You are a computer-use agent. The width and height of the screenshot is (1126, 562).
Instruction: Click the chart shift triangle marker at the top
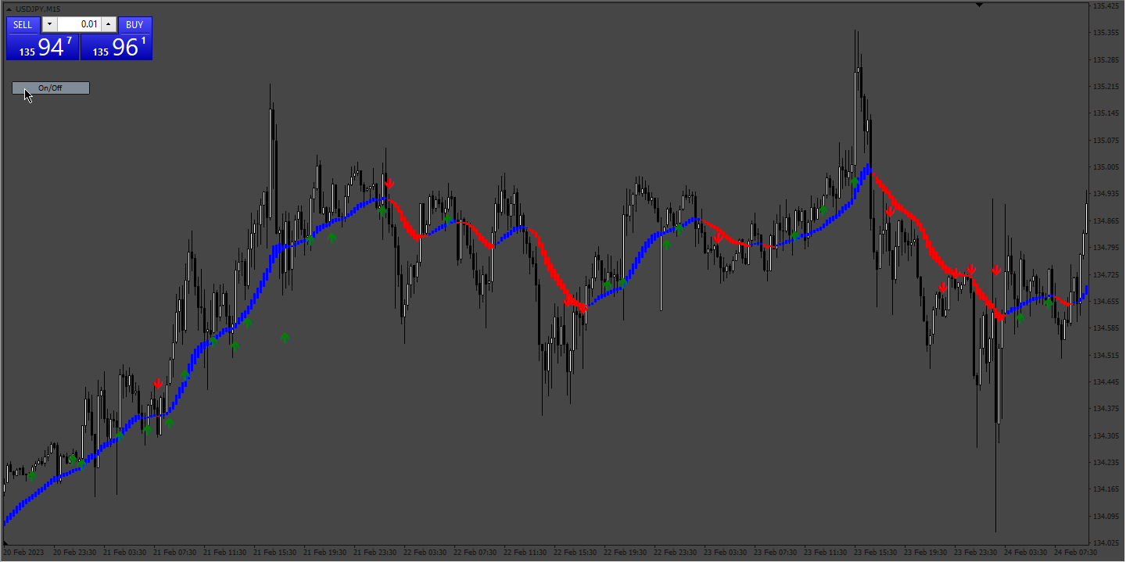pos(980,5)
